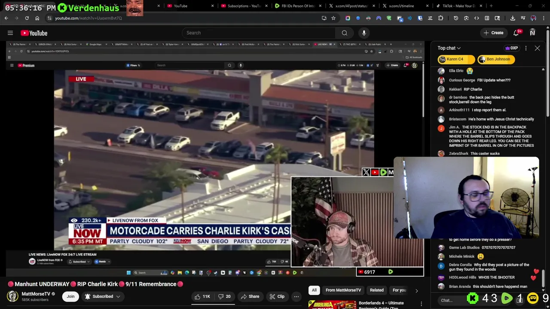The image size is (550, 309).
Task: Start voice search with microphone icon
Action: (x=364, y=33)
